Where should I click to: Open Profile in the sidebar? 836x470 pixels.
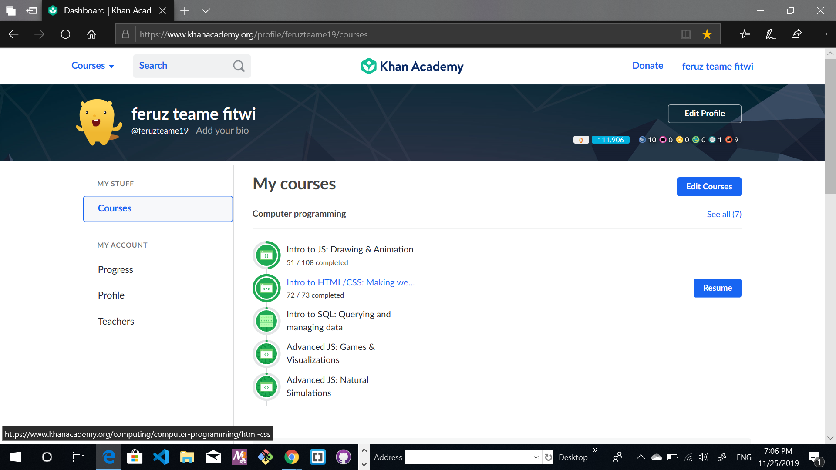point(111,295)
